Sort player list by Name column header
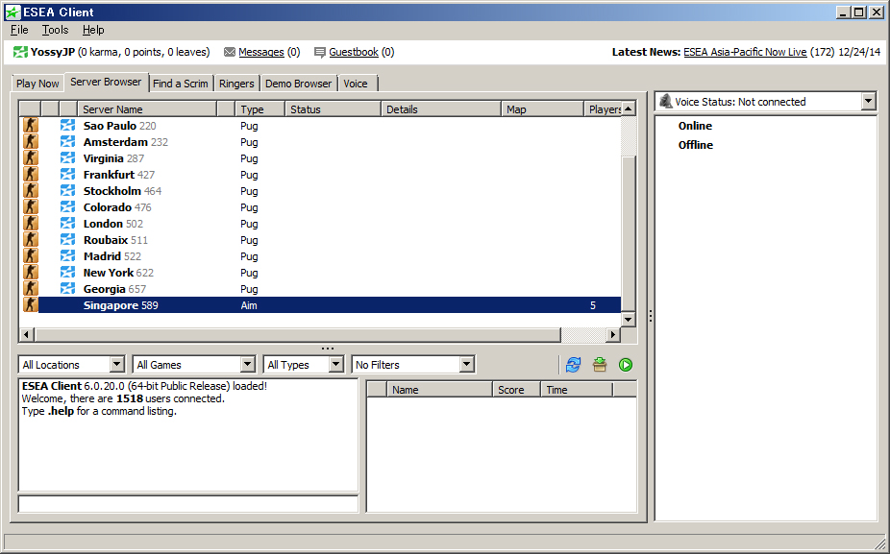The image size is (890, 554). coord(439,390)
